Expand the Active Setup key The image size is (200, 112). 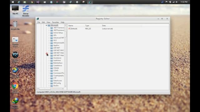tap(49, 33)
